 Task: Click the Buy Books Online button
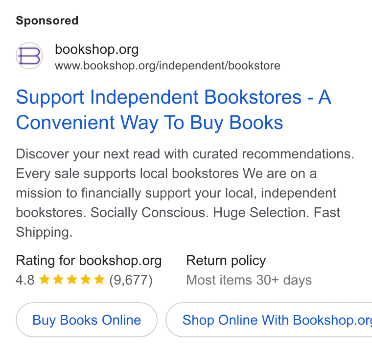tap(87, 320)
